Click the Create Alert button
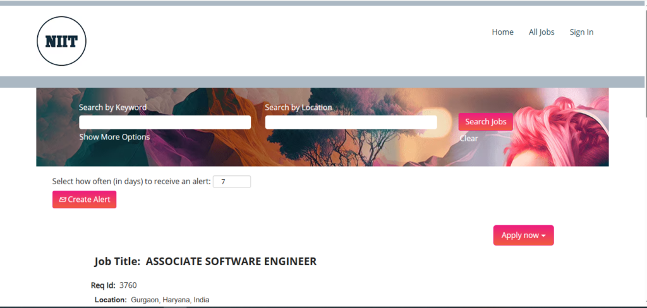The height and width of the screenshot is (308, 647). click(x=84, y=199)
